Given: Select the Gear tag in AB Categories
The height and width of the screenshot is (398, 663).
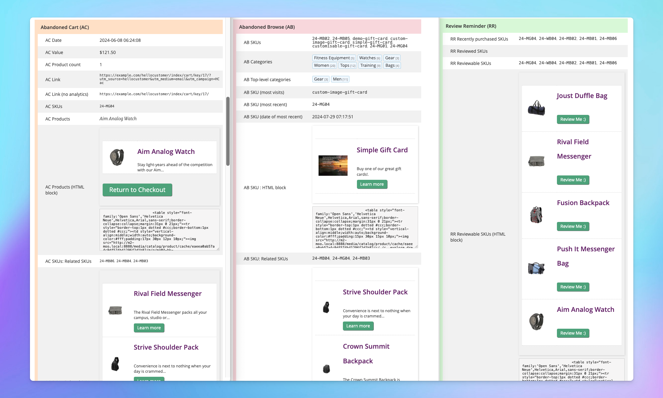Looking at the screenshot, I should click(392, 58).
